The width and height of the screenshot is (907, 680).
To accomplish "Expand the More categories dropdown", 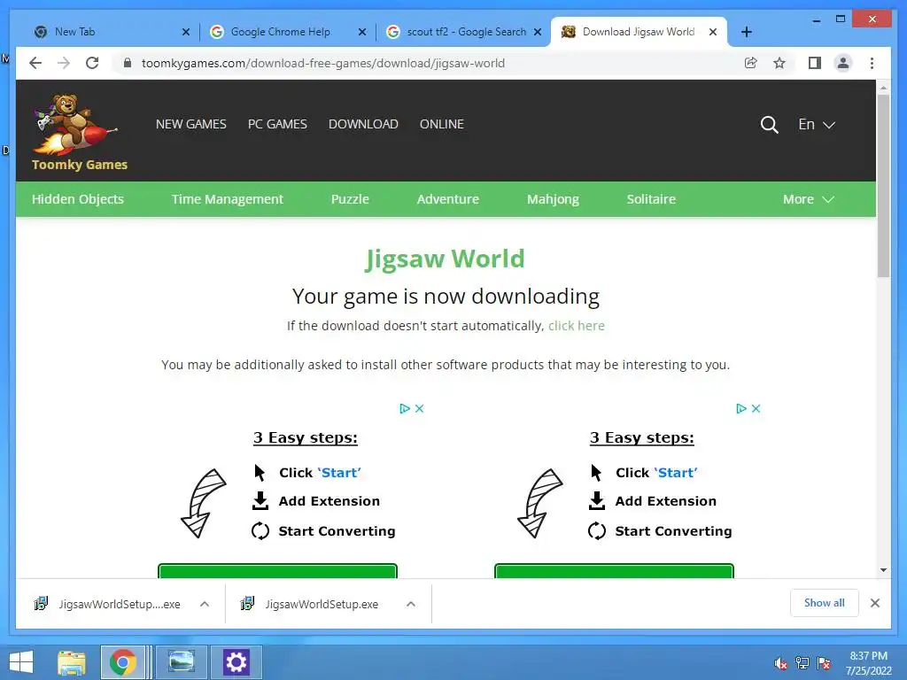I will click(808, 199).
